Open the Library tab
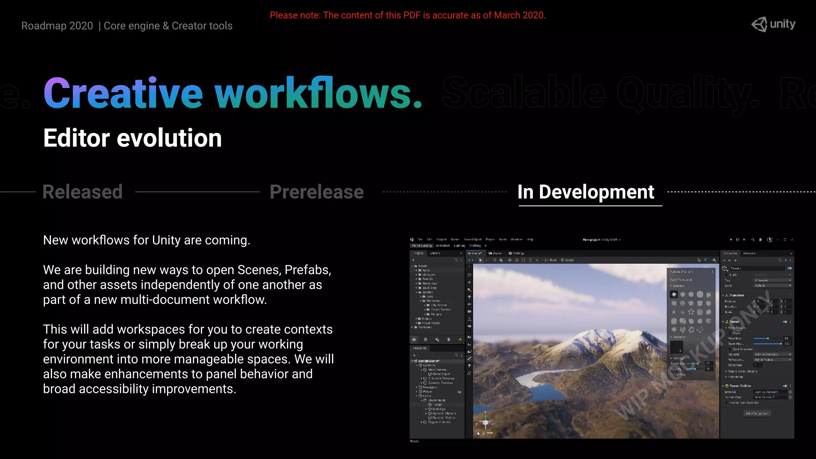This screenshot has height=459, width=816. tap(435, 253)
